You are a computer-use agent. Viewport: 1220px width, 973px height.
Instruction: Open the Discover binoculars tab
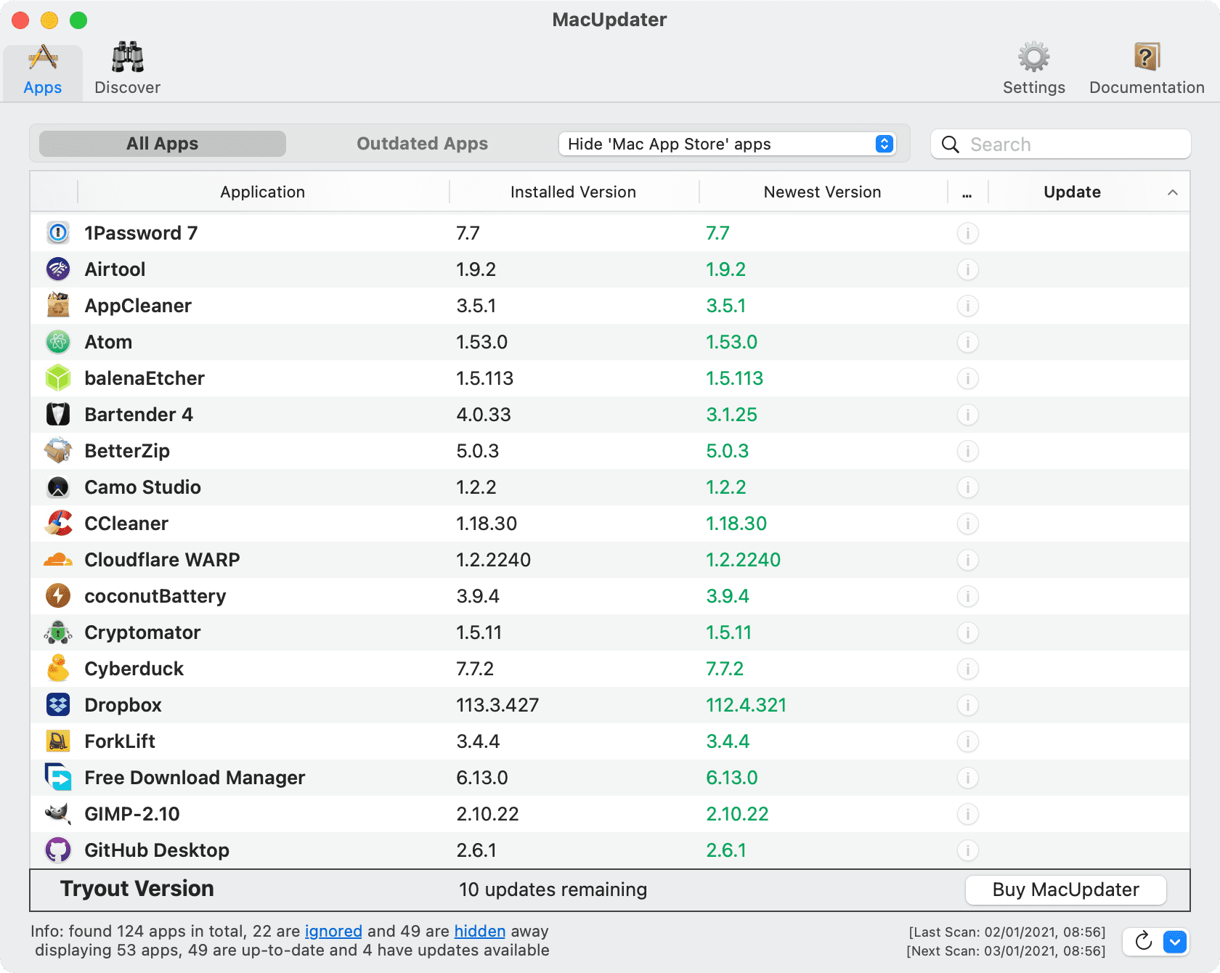(127, 70)
